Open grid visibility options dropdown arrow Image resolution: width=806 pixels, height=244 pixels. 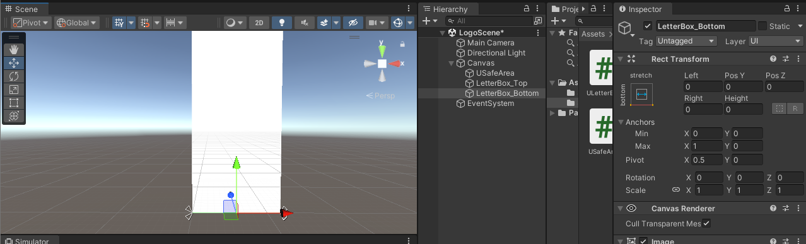[x=131, y=22]
